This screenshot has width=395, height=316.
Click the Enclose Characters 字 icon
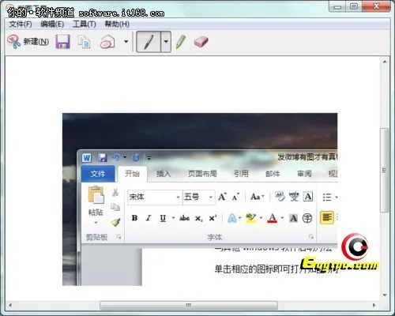coord(307,218)
